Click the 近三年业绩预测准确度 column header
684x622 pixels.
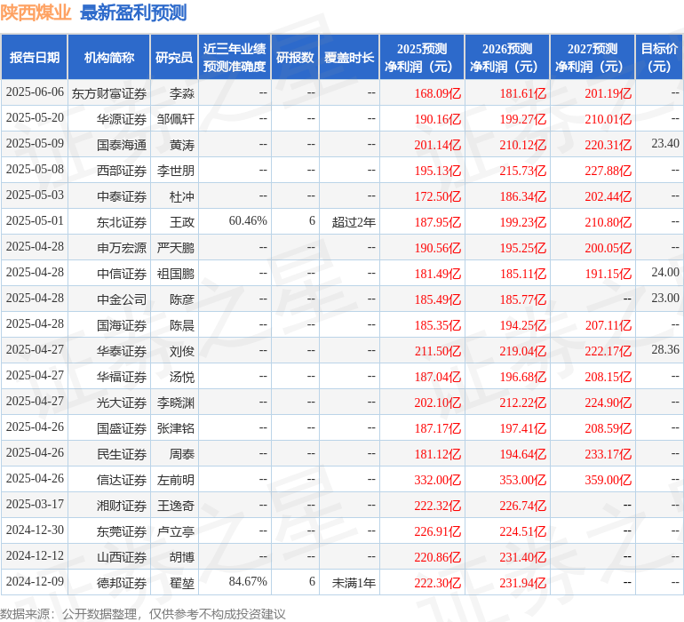point(234,58)
